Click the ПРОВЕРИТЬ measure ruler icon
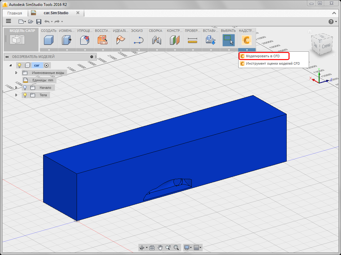This screenshot has height=255, width=341. coord(192,40)
